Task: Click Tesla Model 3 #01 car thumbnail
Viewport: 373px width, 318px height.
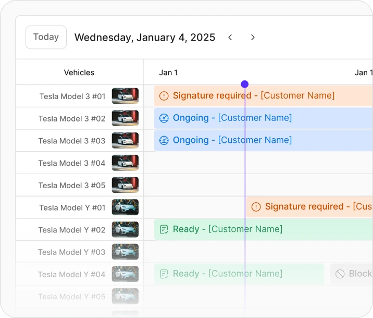Action: (125, 96)
